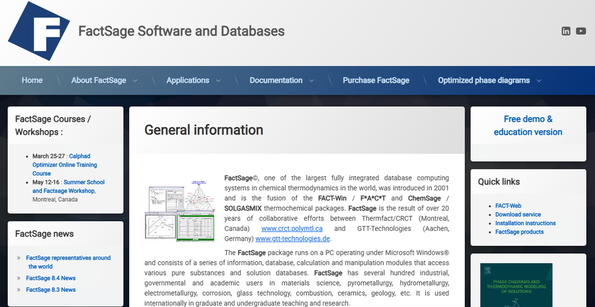Viewport: 595px width, 307px height.
Task: Open Free demo & education version
Action: pos(528,126)
